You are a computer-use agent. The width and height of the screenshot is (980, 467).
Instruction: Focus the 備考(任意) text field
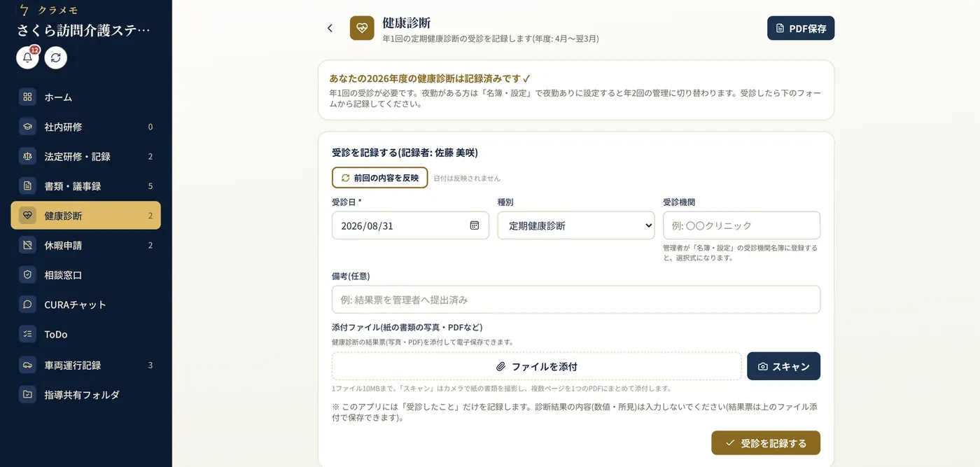click(x=576, y=300)
